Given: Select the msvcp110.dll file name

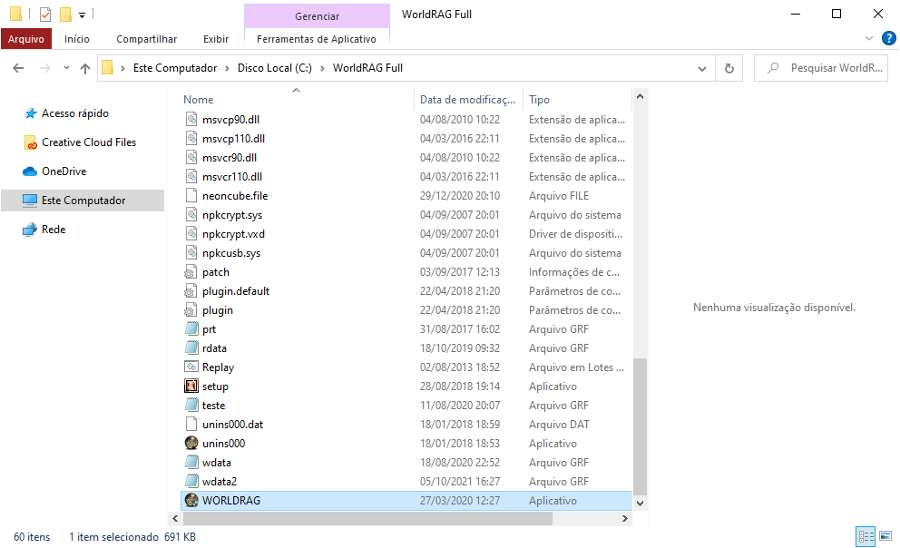Looking at the screenshot, I should pos(233,138).
